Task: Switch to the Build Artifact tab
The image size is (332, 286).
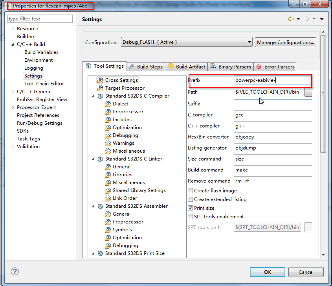Action: 186,67
